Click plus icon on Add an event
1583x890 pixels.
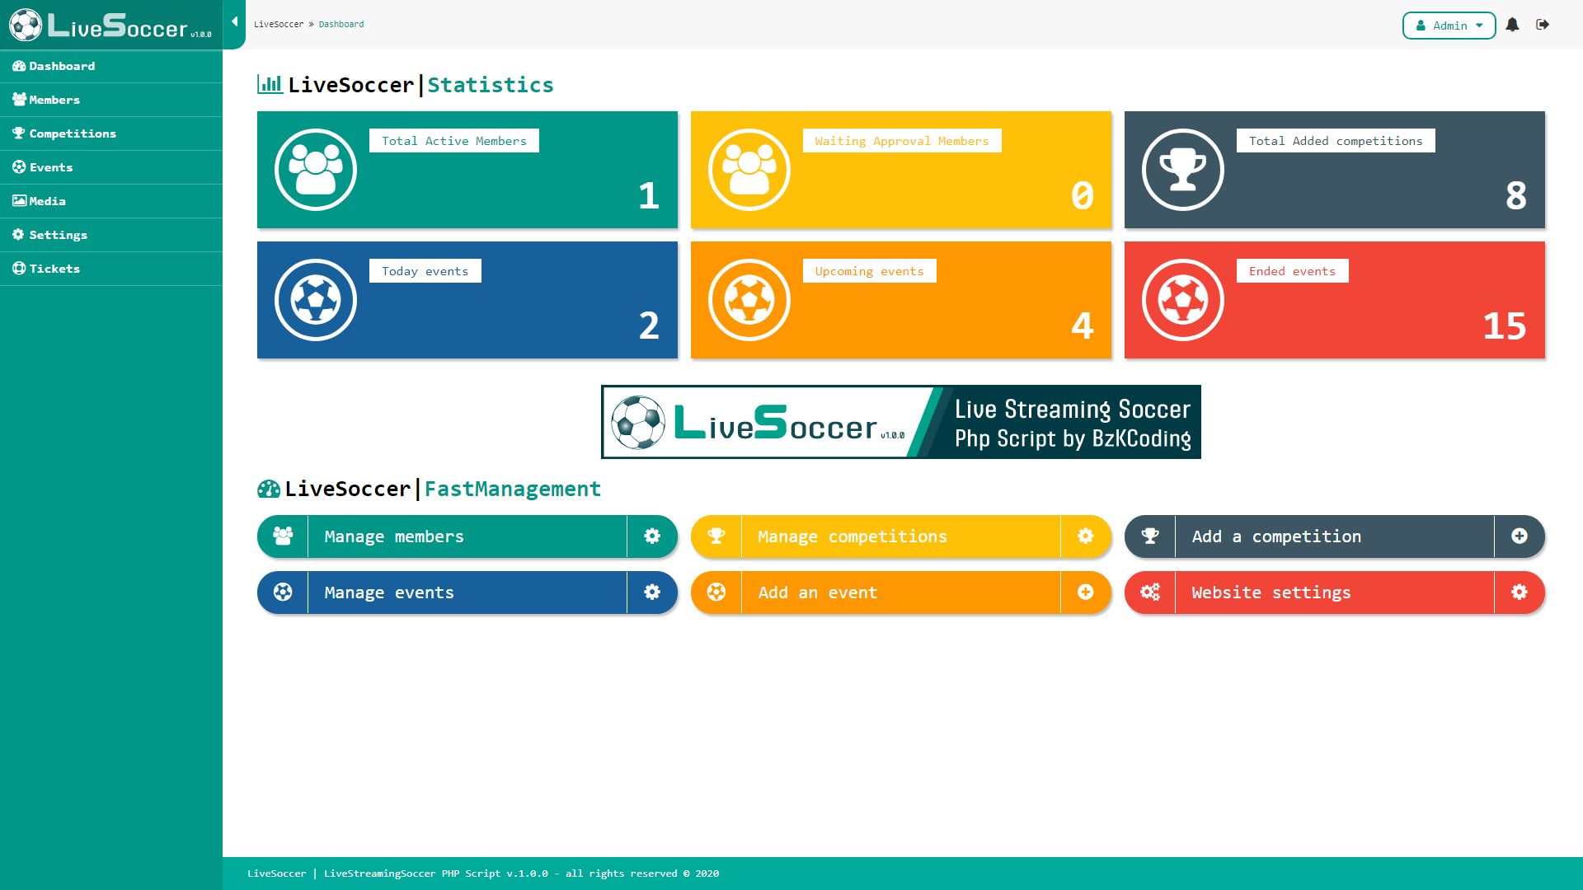(x=1086, y=593)
